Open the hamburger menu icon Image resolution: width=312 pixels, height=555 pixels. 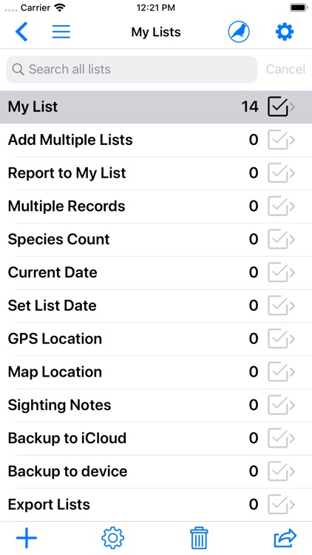point(61,32)
